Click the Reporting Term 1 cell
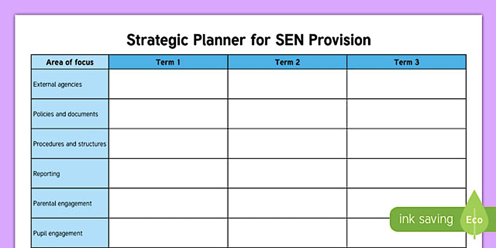Viewport: 496px width, 248px height. click(x=168, y=174)
